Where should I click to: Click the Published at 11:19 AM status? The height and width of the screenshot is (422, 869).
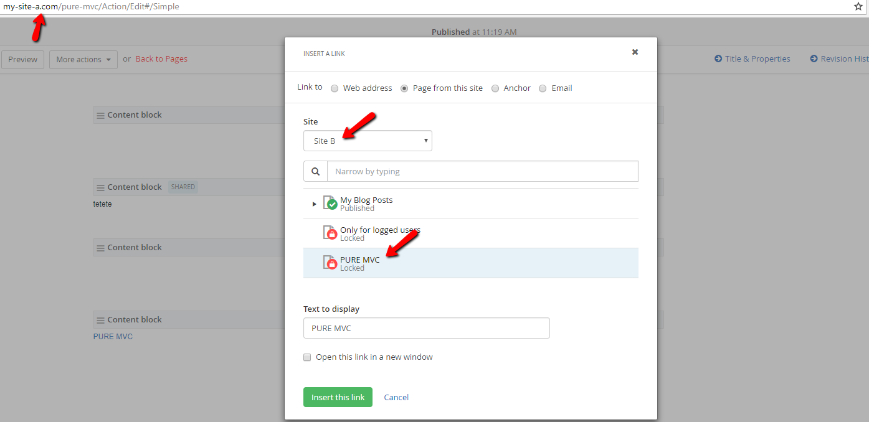pos(474,32)
